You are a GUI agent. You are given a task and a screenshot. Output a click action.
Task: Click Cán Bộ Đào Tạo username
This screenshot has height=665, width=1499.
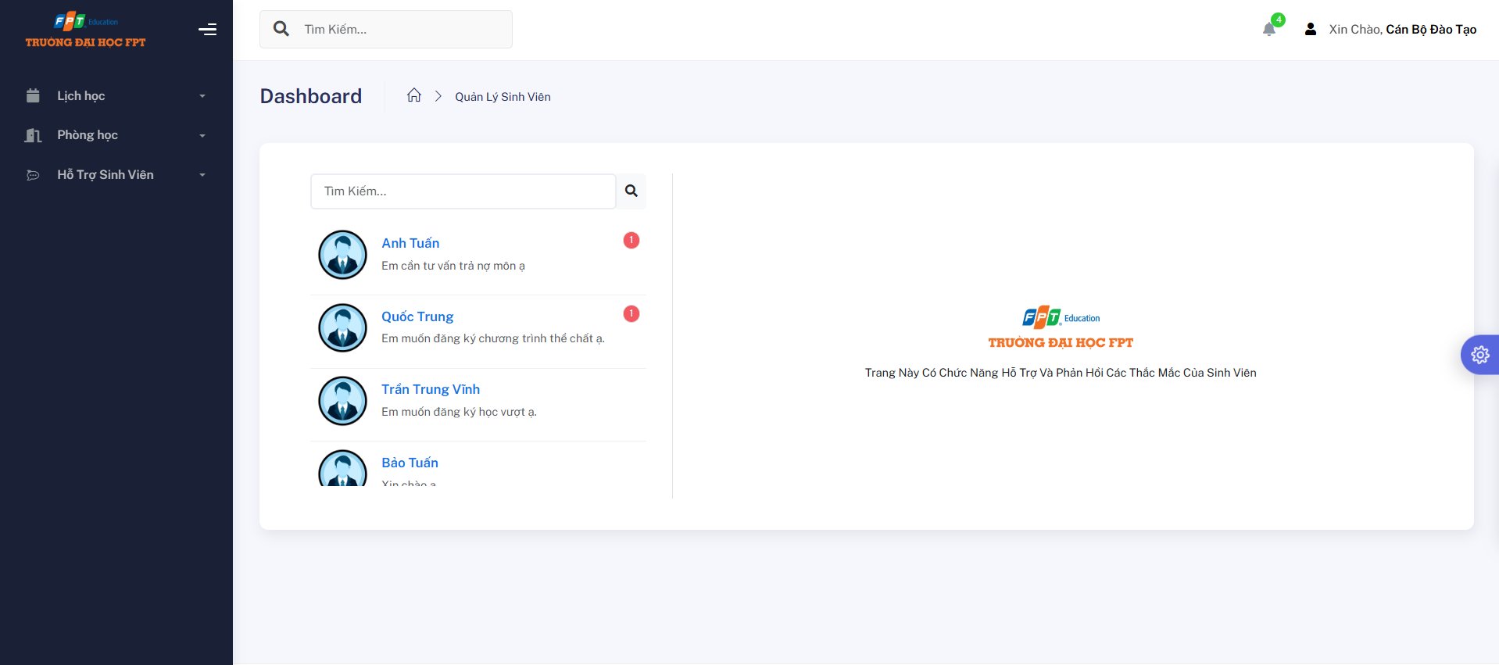click(1430, 30)
